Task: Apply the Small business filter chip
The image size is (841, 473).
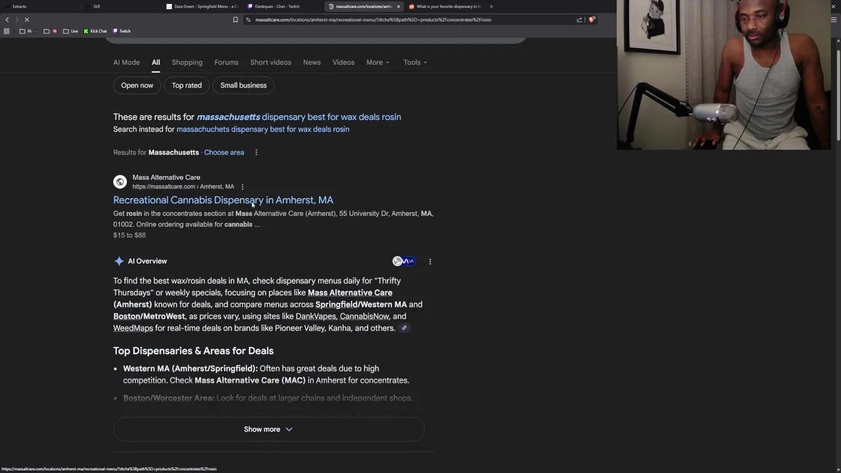Action: (x=243, y=85)
